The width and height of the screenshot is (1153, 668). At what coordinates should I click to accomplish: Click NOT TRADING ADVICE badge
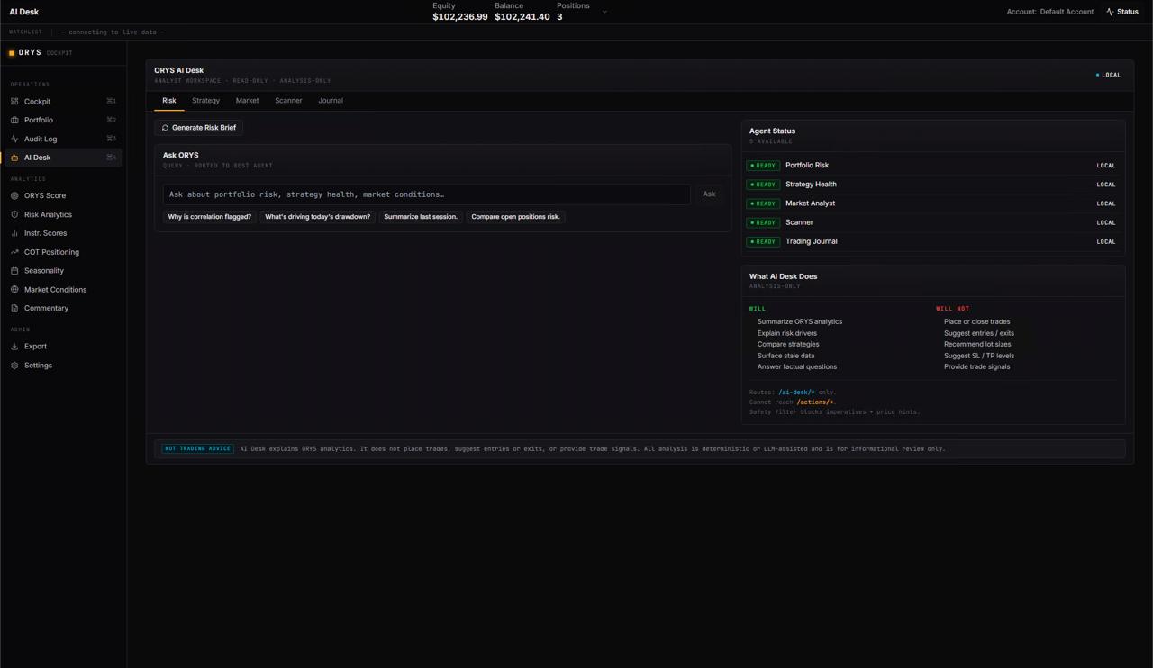pos(197,448)
